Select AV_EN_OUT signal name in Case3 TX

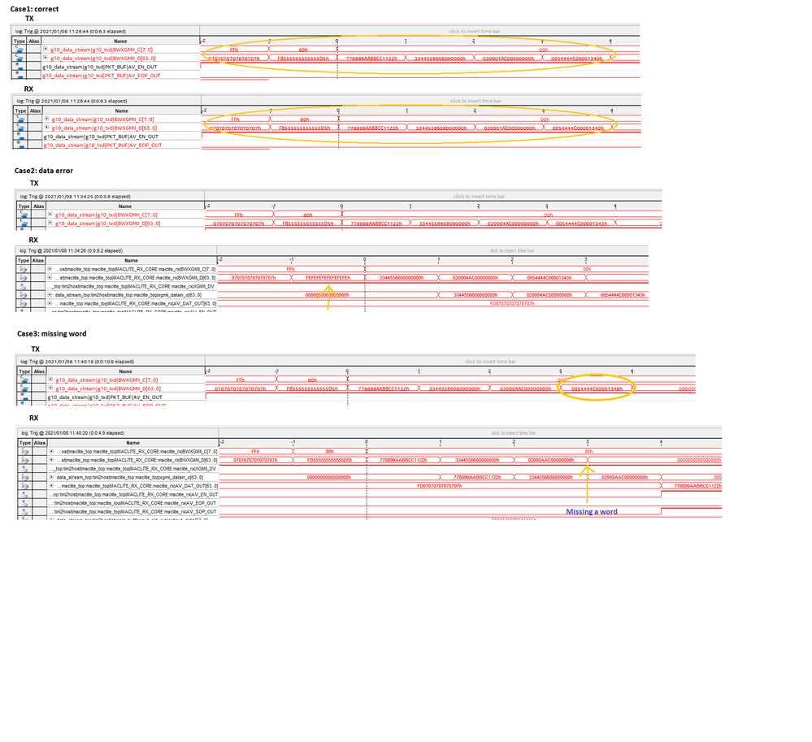pos(105,397)
